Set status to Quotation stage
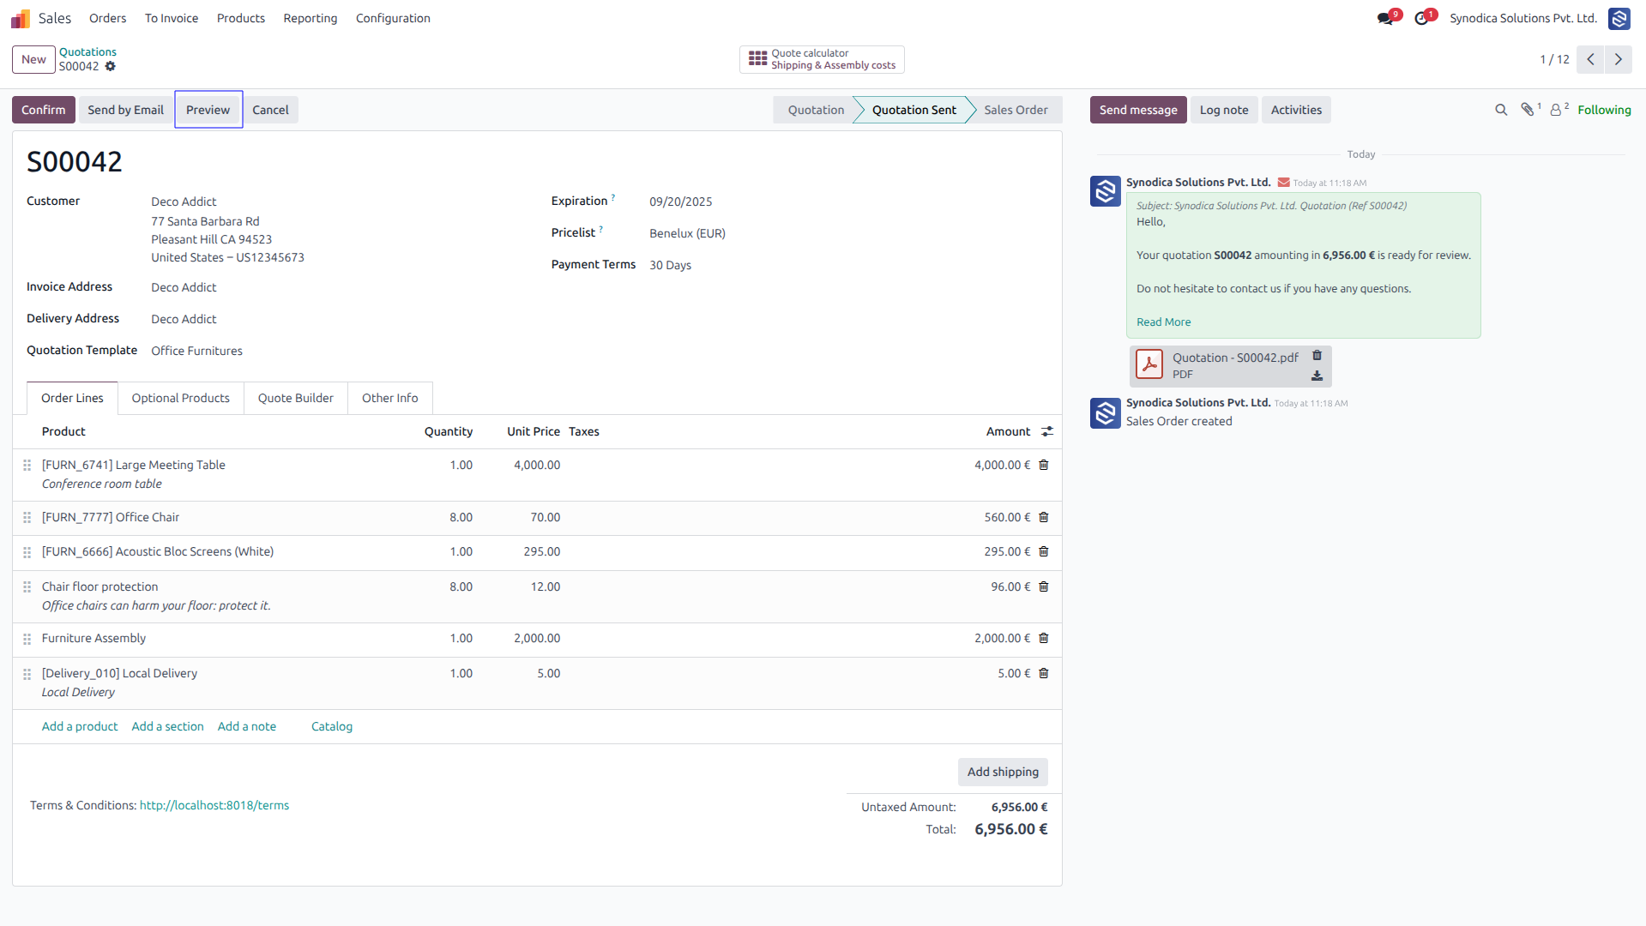1646x926 pixels. click(816, 110)
